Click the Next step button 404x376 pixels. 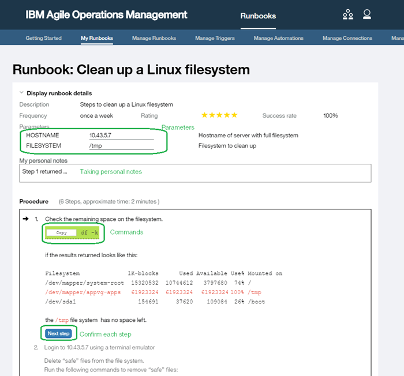[58, 333]
